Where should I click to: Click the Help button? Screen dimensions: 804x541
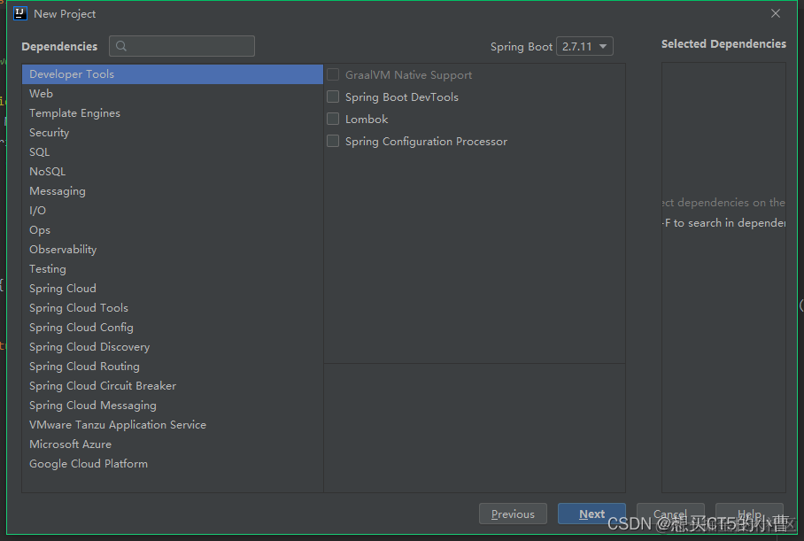tap(749, 514)
